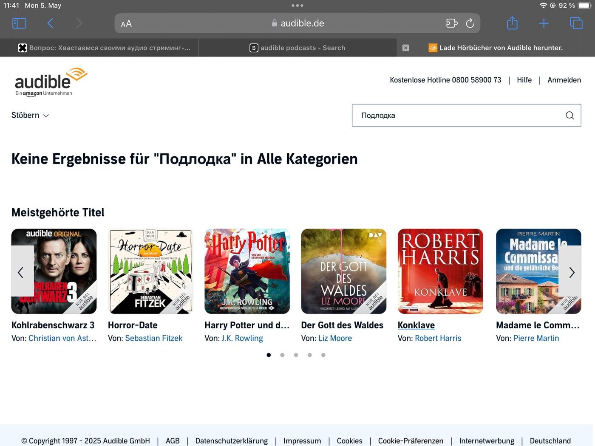The height and width of the screenshot is (446, 595).
Task: Go forward with the forward arrow
Action: tap(79, 23)
